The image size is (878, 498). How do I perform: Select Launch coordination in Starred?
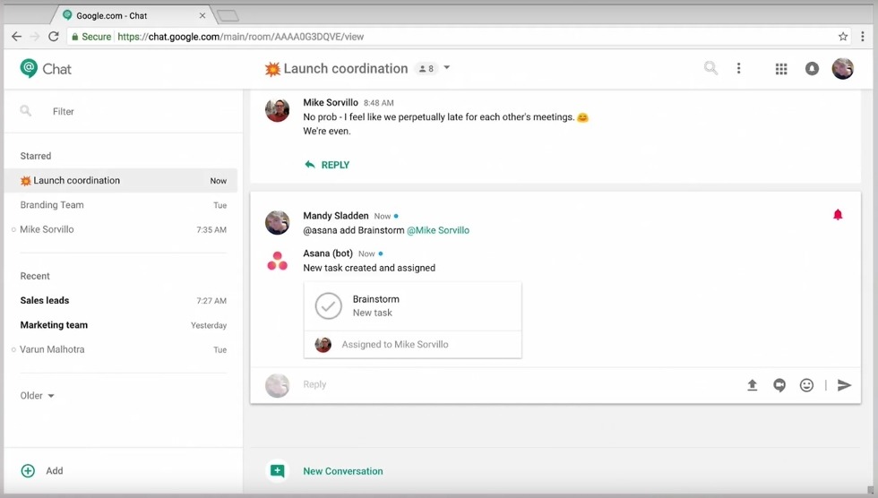[121, 180]
